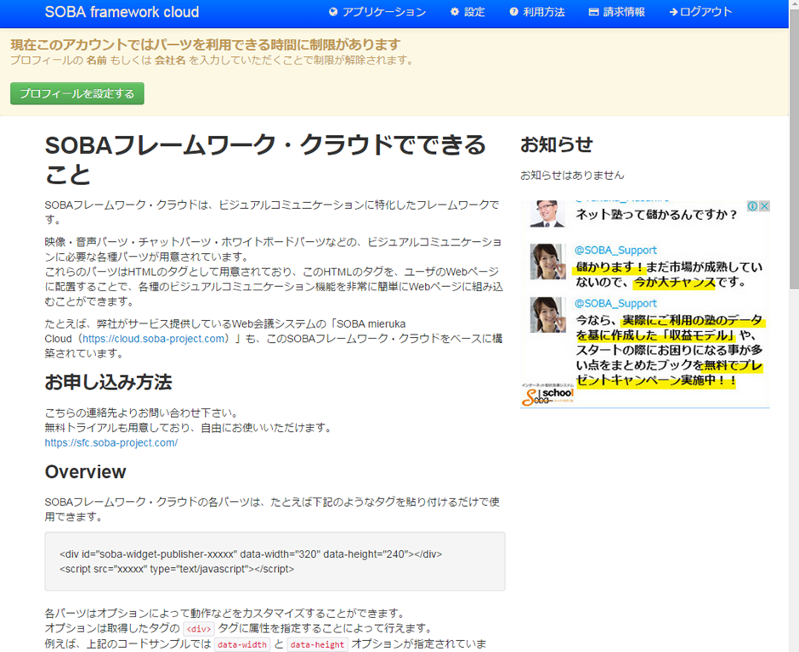
Task: Click the arrow icon beside ログアウト
Action: [x=673, y=12]
